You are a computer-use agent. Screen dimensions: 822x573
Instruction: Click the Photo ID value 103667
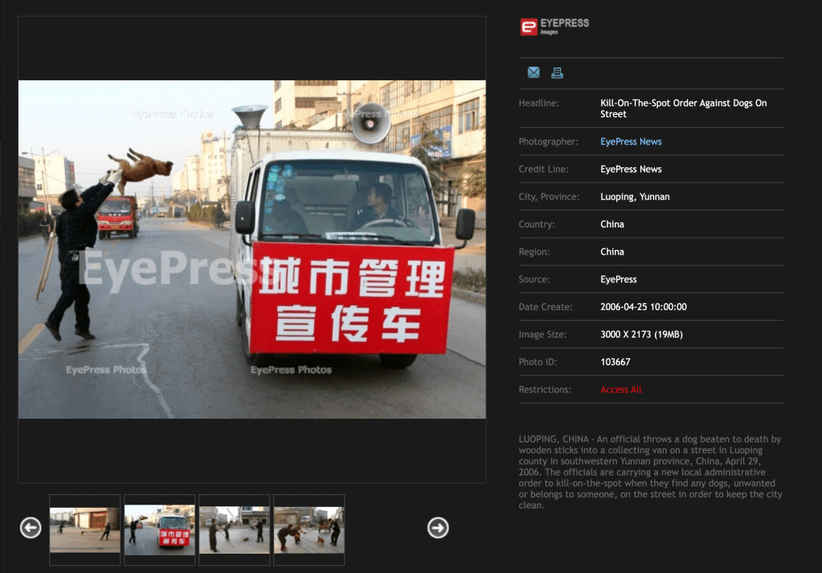coord(615,362)
